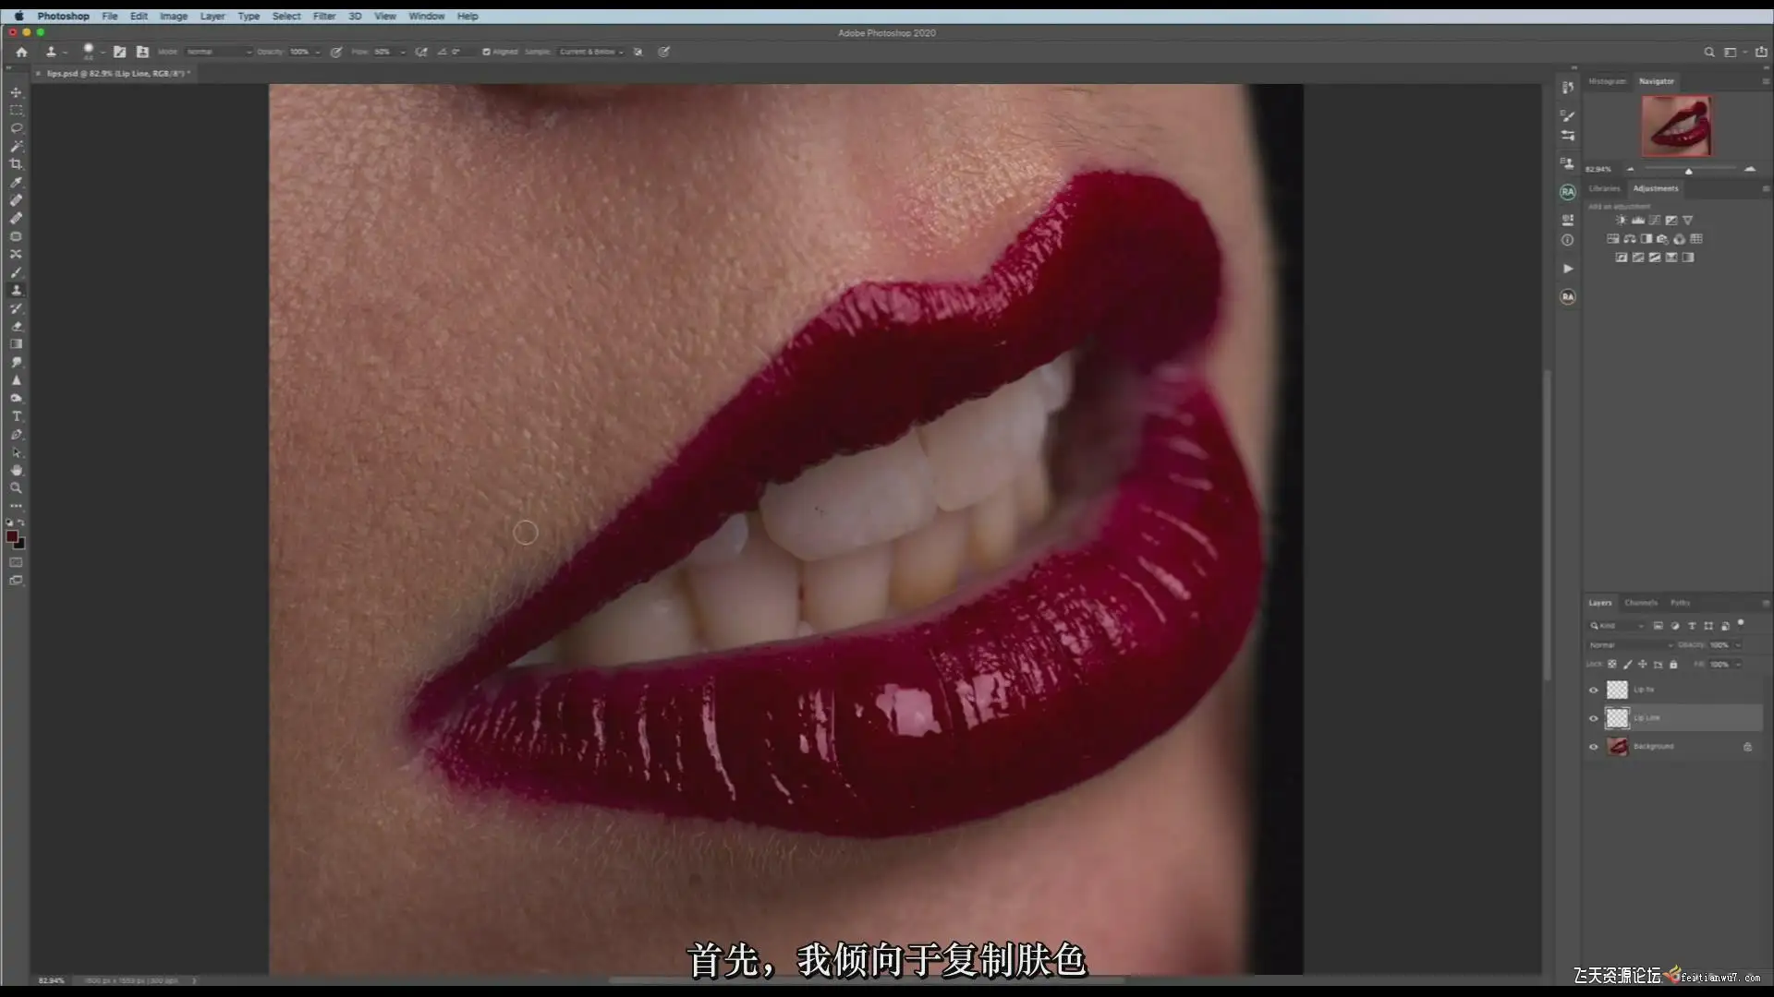The height and width of the screenshot is (997, 1774).
Task: Open the File menu
Action: pyautogui.click(x=109, y=16)
